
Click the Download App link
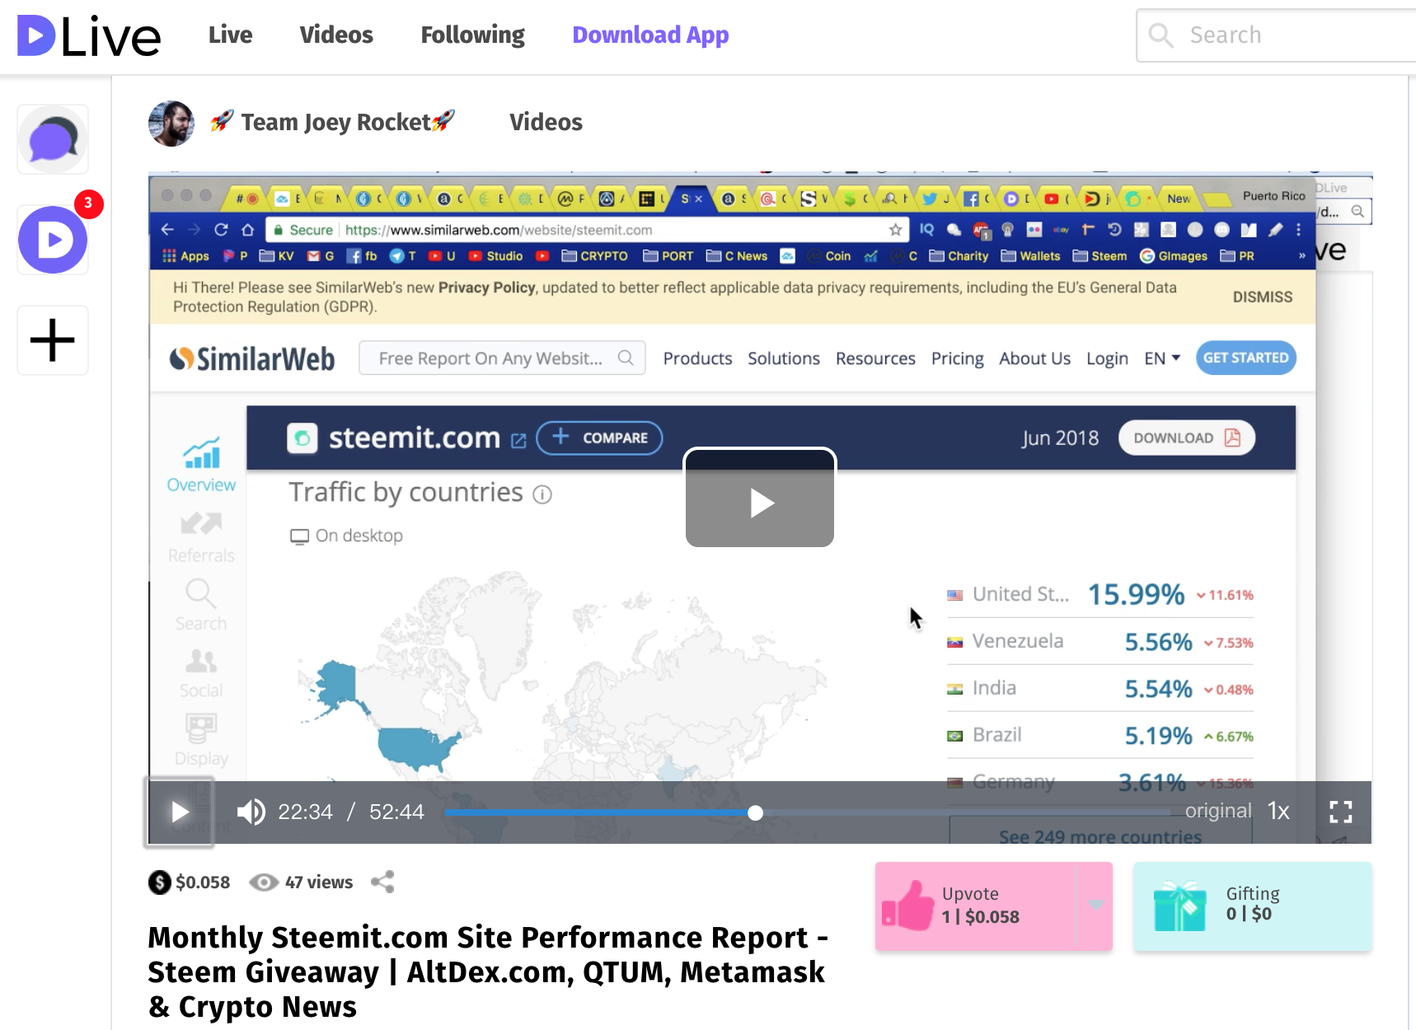[x=650, y=35]
